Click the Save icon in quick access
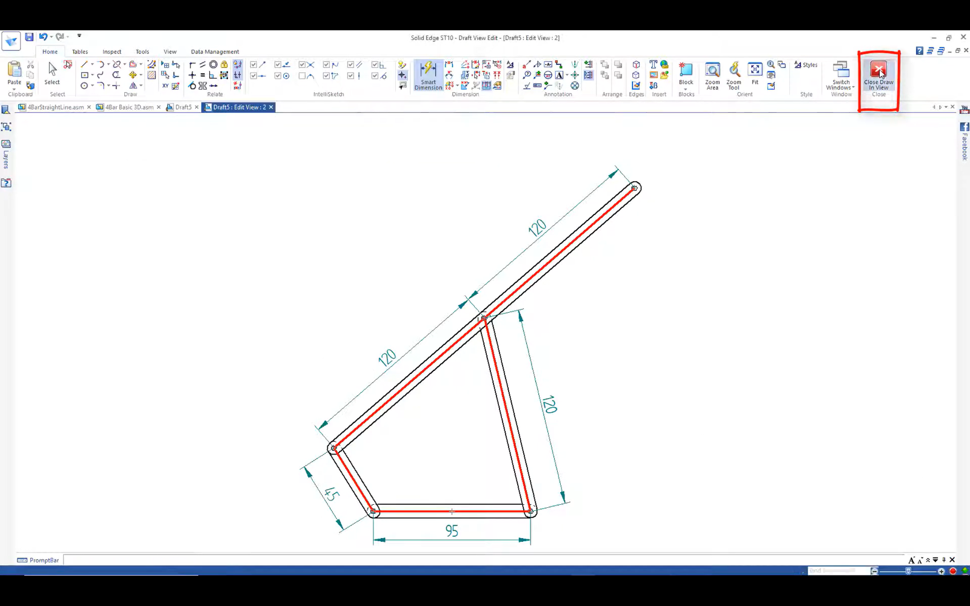Viewport: 970px width, 606px height. pos(29,37)
